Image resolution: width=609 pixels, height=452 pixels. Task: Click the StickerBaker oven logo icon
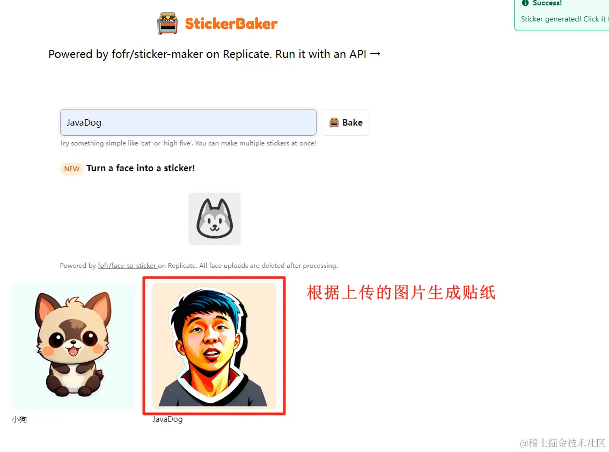click(167, 23)
